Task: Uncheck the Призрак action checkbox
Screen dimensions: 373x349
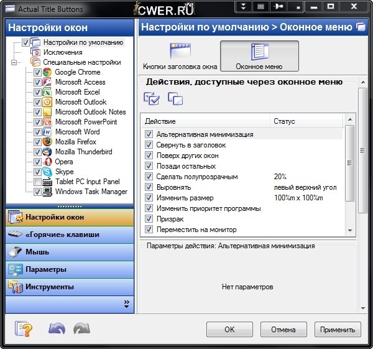Action: point(149,219)
